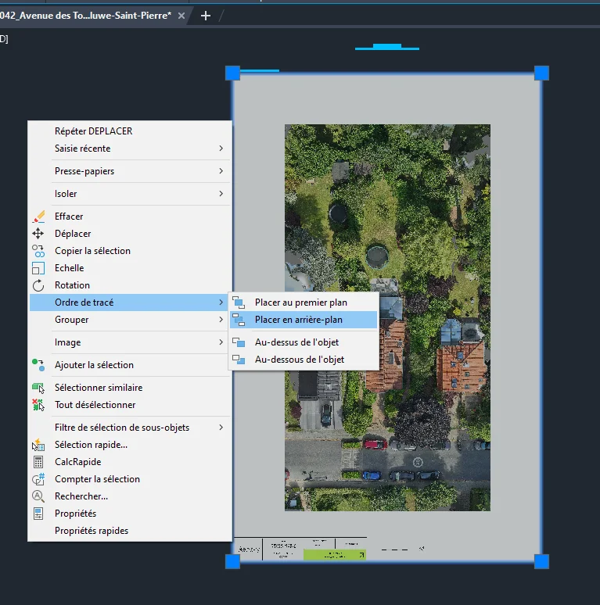
Task: Close the Avenue des To... drawing tab
Action: 181,16
